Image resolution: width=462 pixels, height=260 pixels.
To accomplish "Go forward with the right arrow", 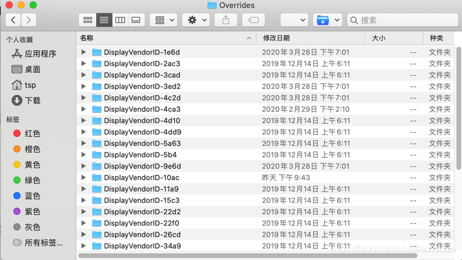I will 29,20.
